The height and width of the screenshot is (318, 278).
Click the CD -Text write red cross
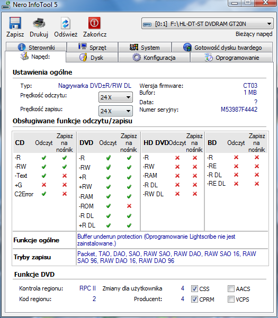(x=65, y=176)
